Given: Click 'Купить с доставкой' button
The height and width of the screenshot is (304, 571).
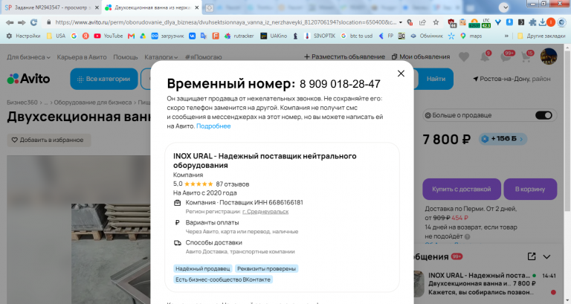Looking at the screenshot, I should click(x=462, y=189).
